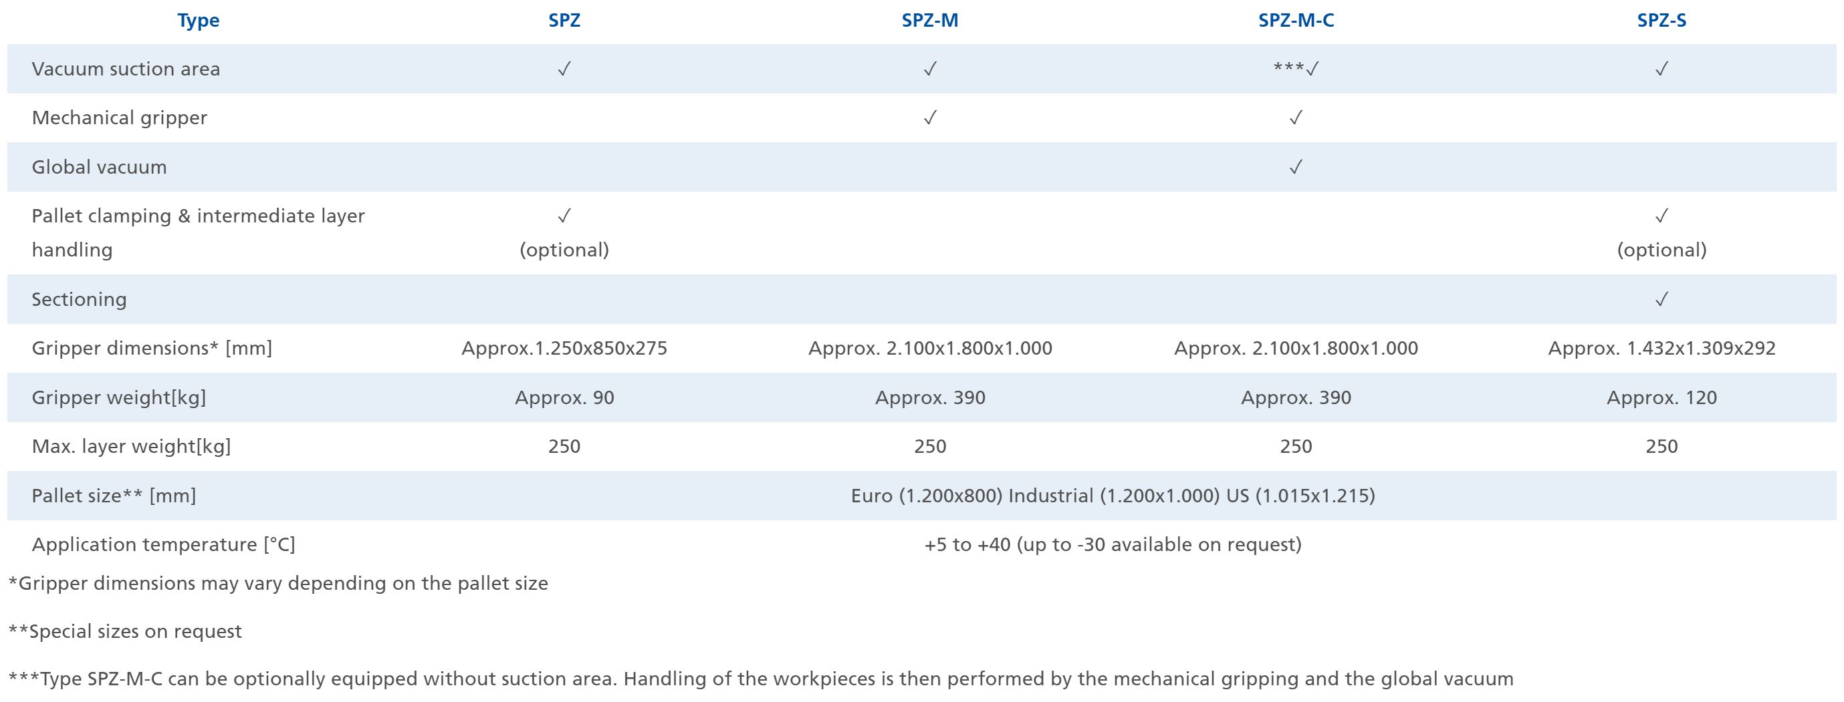Click the "Vacuum suction area" row label
The width and height of the screenshot is (1844, 702).
point(126,69)
